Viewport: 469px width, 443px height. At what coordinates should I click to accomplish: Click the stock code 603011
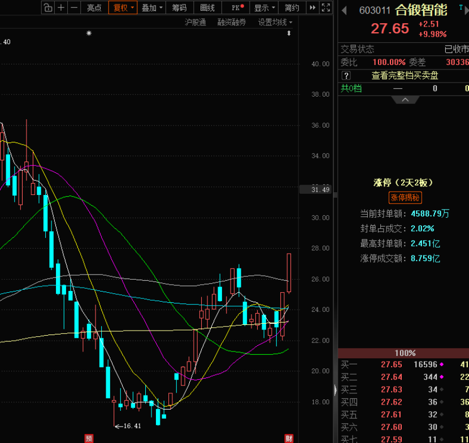pos(375,11)
